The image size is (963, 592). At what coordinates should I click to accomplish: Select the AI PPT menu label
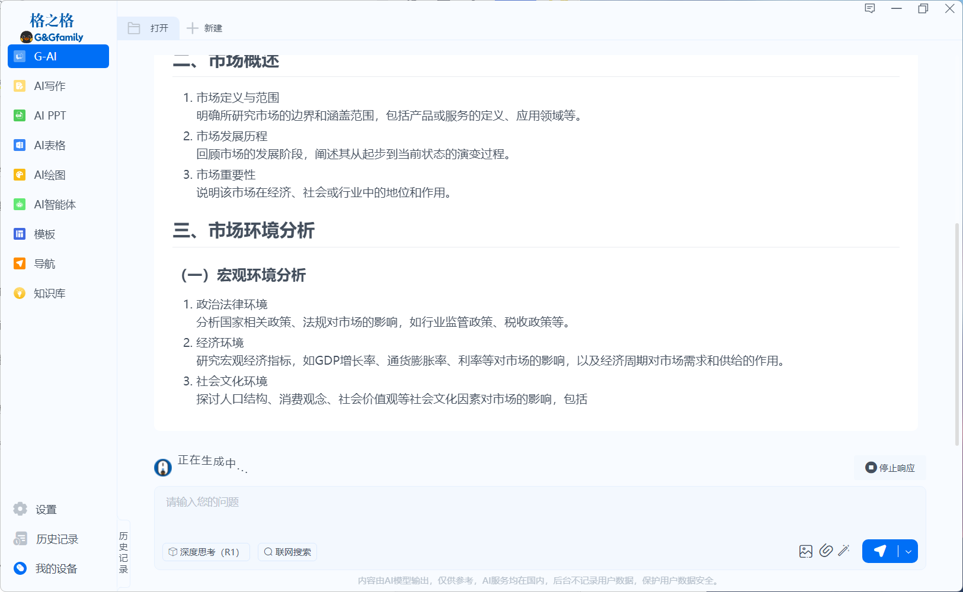pos(50,115)
